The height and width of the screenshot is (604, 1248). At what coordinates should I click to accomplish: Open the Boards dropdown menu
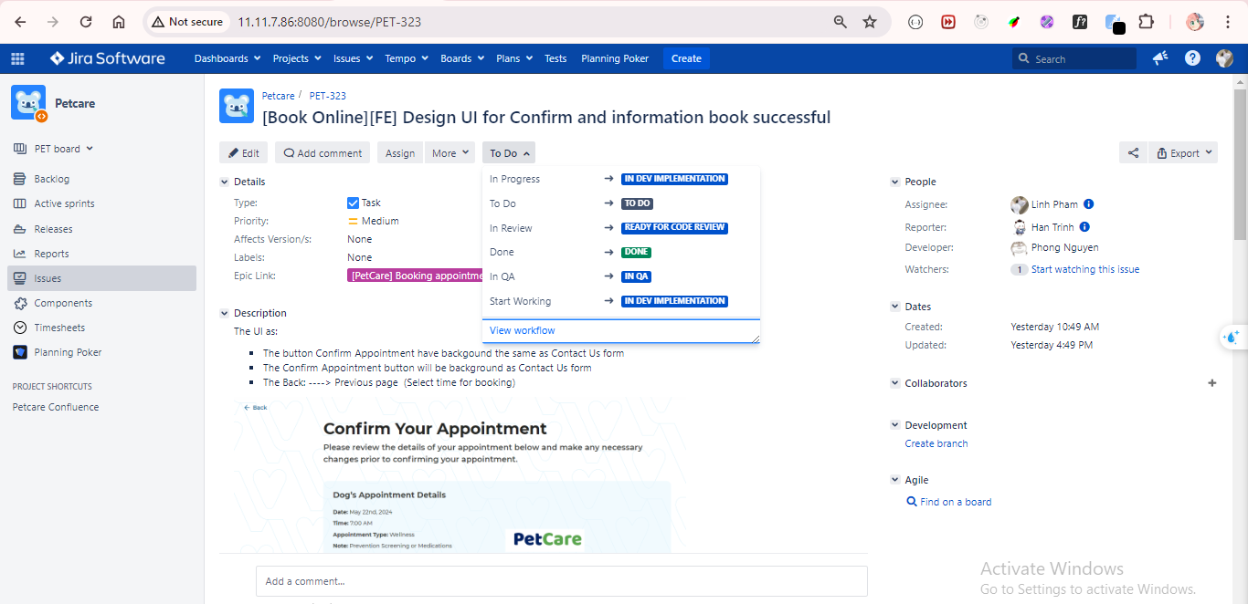462,58
